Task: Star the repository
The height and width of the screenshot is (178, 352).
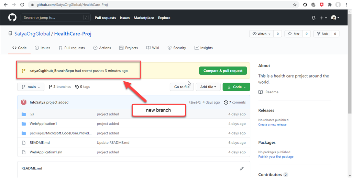Action: (294, 34)
